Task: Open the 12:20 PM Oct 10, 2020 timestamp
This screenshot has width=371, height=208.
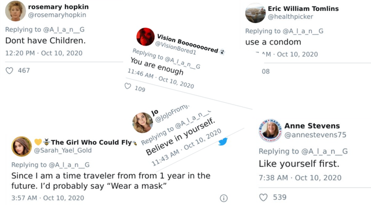Action: click(44, 53)
